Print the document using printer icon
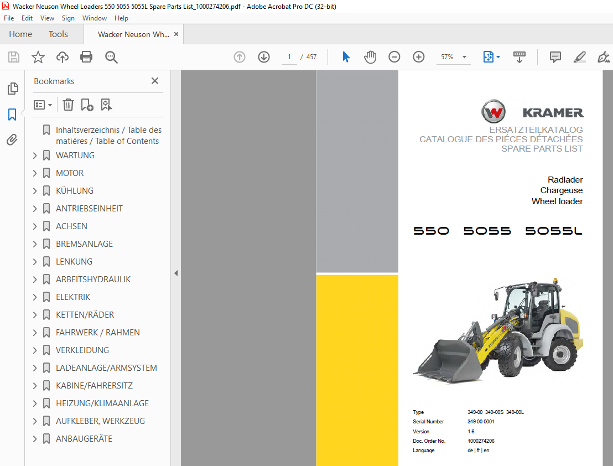The image size is (613, 466). (86, 57)
